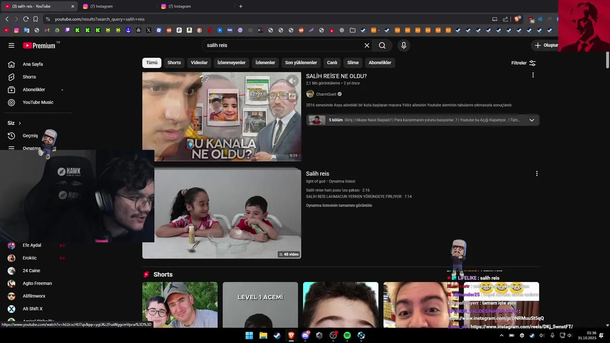Viewport: 610px width, 343px height.
Task: Open the Gmail bookmark in bookmarks bar
Action: coord(47,30)
